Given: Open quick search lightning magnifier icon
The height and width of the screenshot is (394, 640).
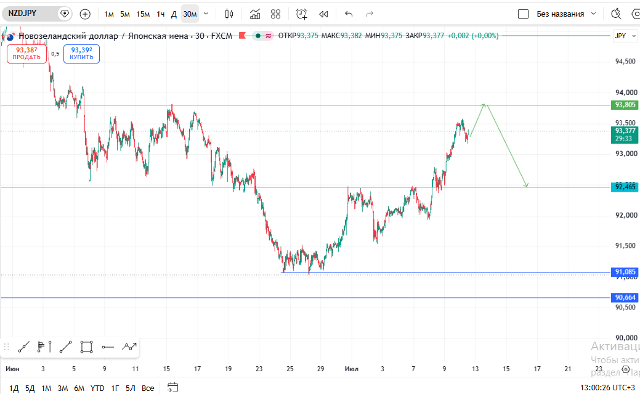Looking at the screenshot, I should [x=616, y=14].
